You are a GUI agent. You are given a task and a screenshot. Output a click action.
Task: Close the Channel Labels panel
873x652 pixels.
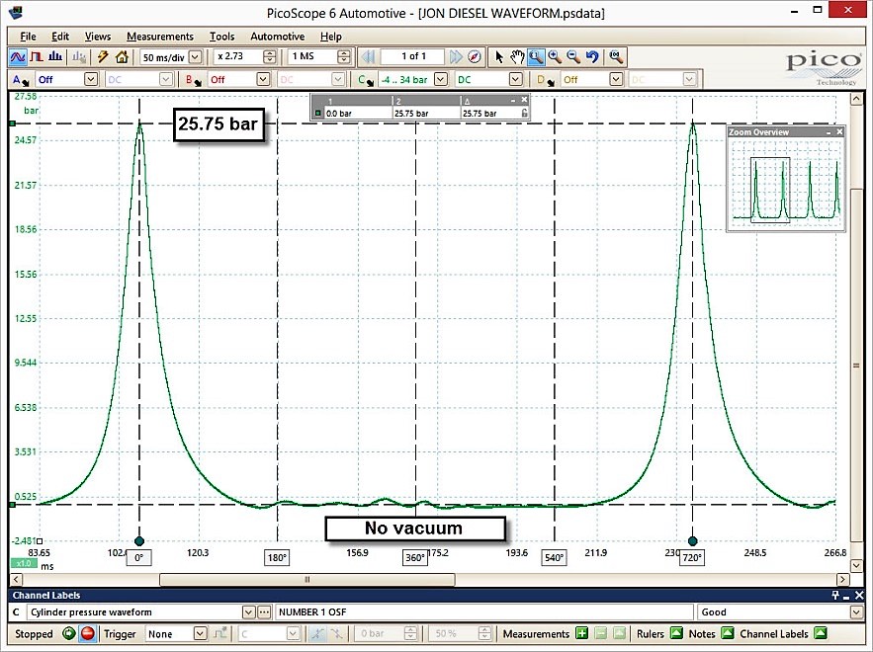pyautogui.click(x=859, y=596)
